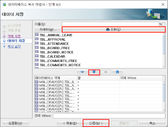Add all tables with double down arrow

[x=94, y=72]
